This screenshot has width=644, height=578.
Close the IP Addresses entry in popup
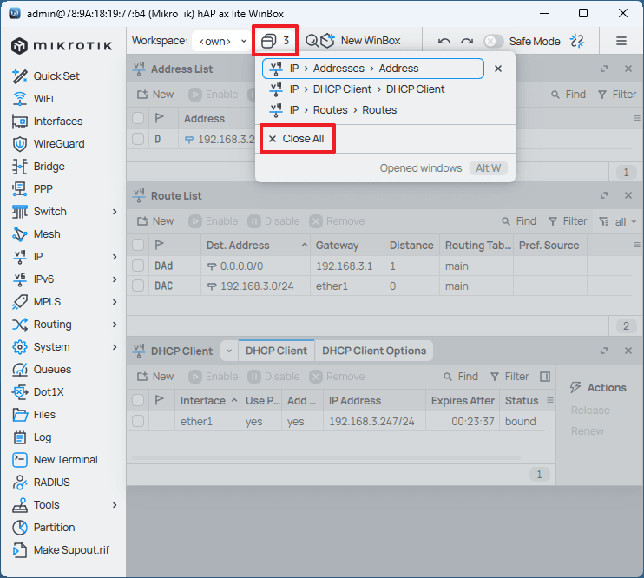click(498, 69)
